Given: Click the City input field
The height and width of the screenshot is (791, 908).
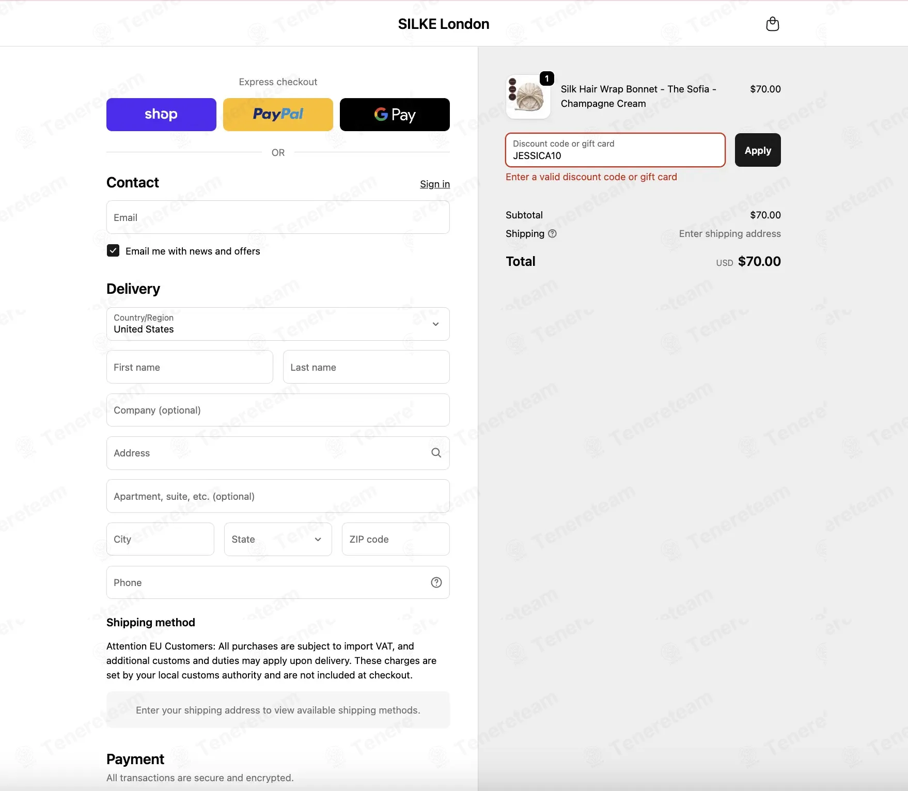Looking at the screenshot, I should pyautogui.click(x=160, y=539).
